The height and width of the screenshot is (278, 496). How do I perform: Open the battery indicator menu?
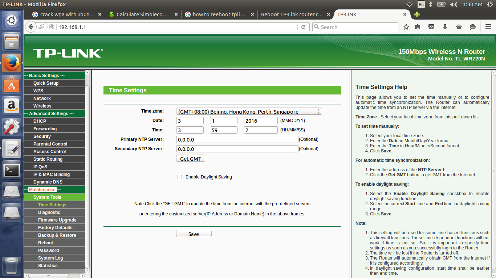pos(441,4)
